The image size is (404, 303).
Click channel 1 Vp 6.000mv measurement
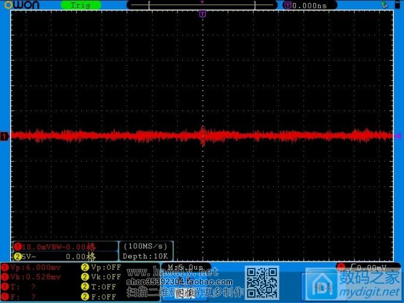(36, 267)
